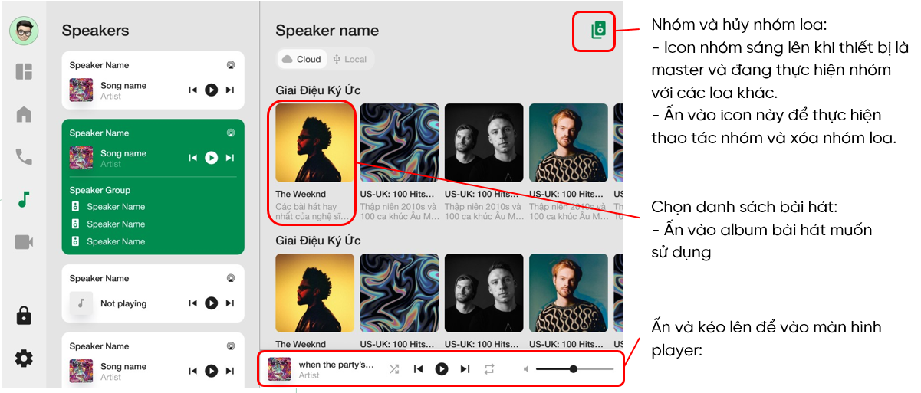Go to the home icon in sidebar
Viewport: 921px width, 393px height.
click(x=24, y=115)
